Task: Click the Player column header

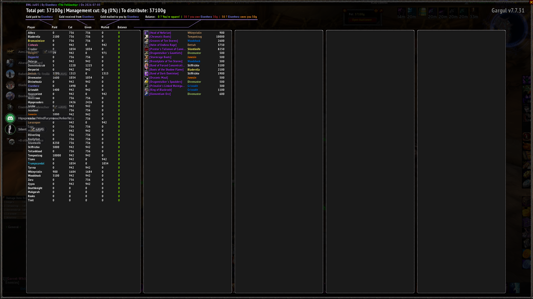Action: click(31, 27)
